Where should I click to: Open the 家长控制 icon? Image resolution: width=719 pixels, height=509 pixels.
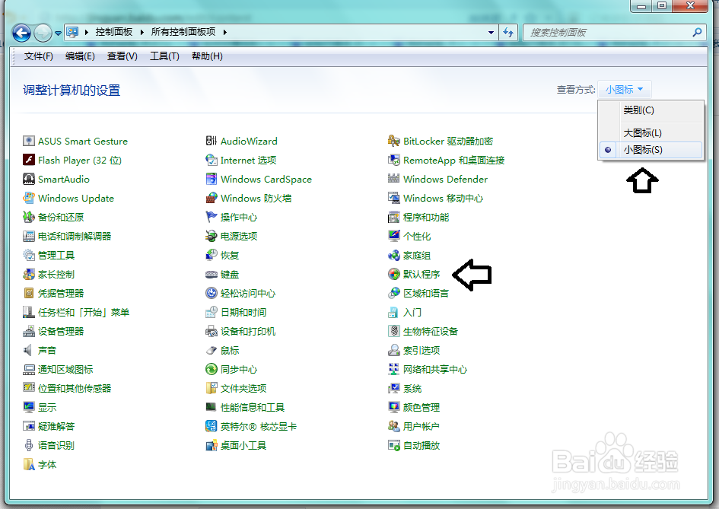tap(29, 274)
